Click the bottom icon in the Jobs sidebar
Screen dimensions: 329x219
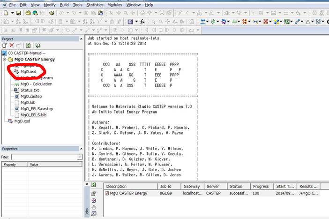94,214
